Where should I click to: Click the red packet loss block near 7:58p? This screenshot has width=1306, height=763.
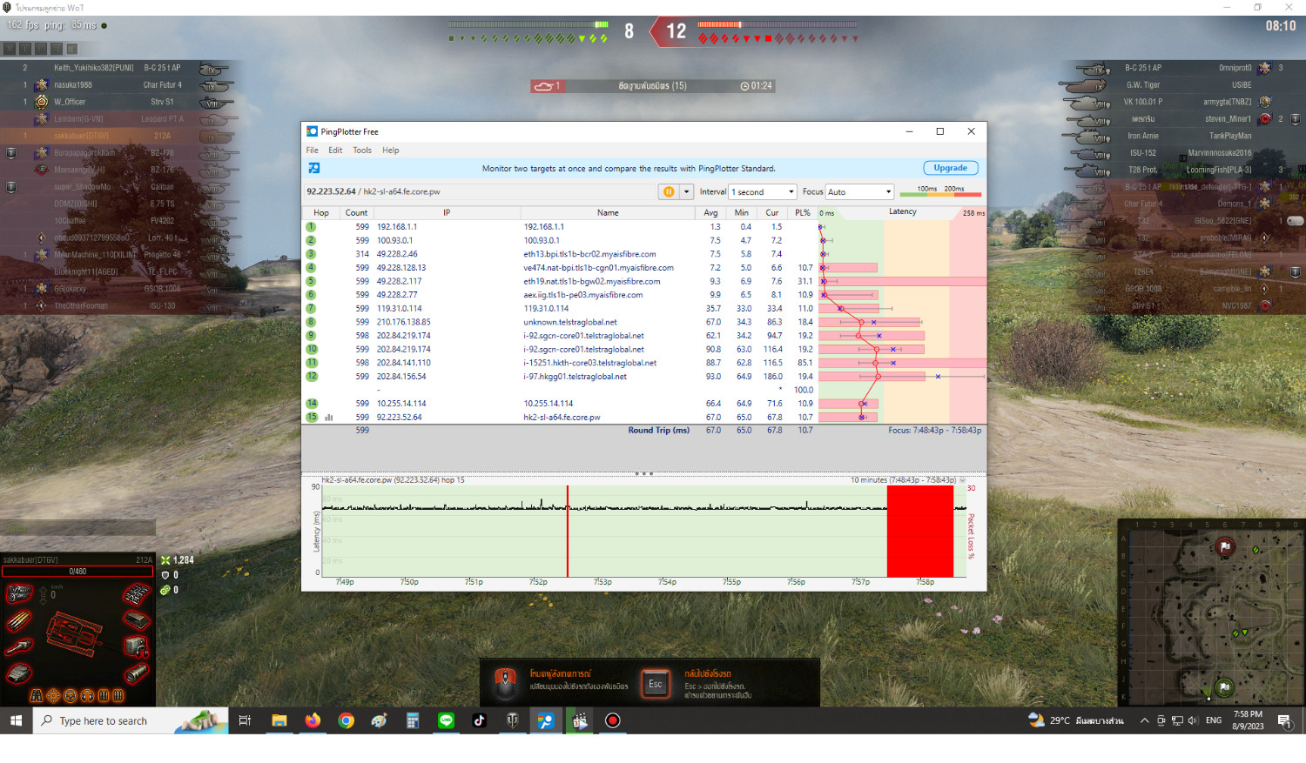point(920,531)
